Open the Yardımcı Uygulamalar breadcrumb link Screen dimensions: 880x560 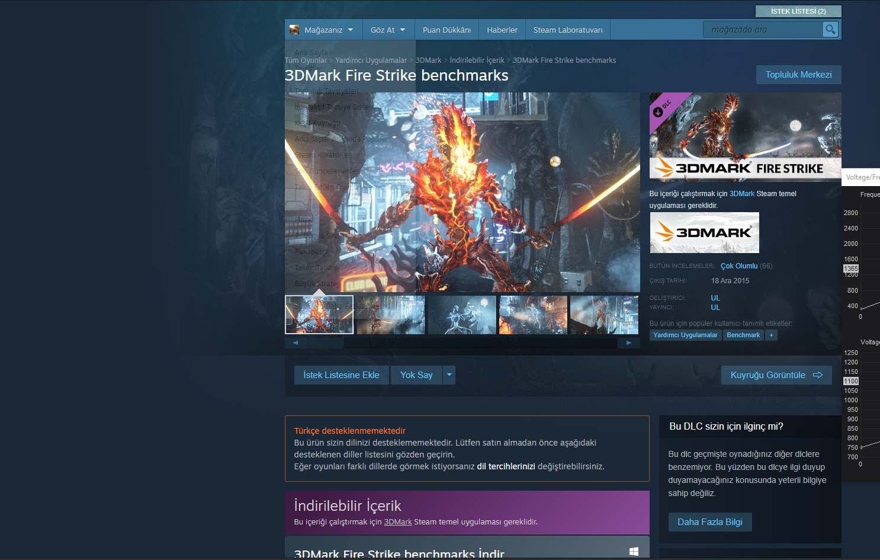[371, 60]
